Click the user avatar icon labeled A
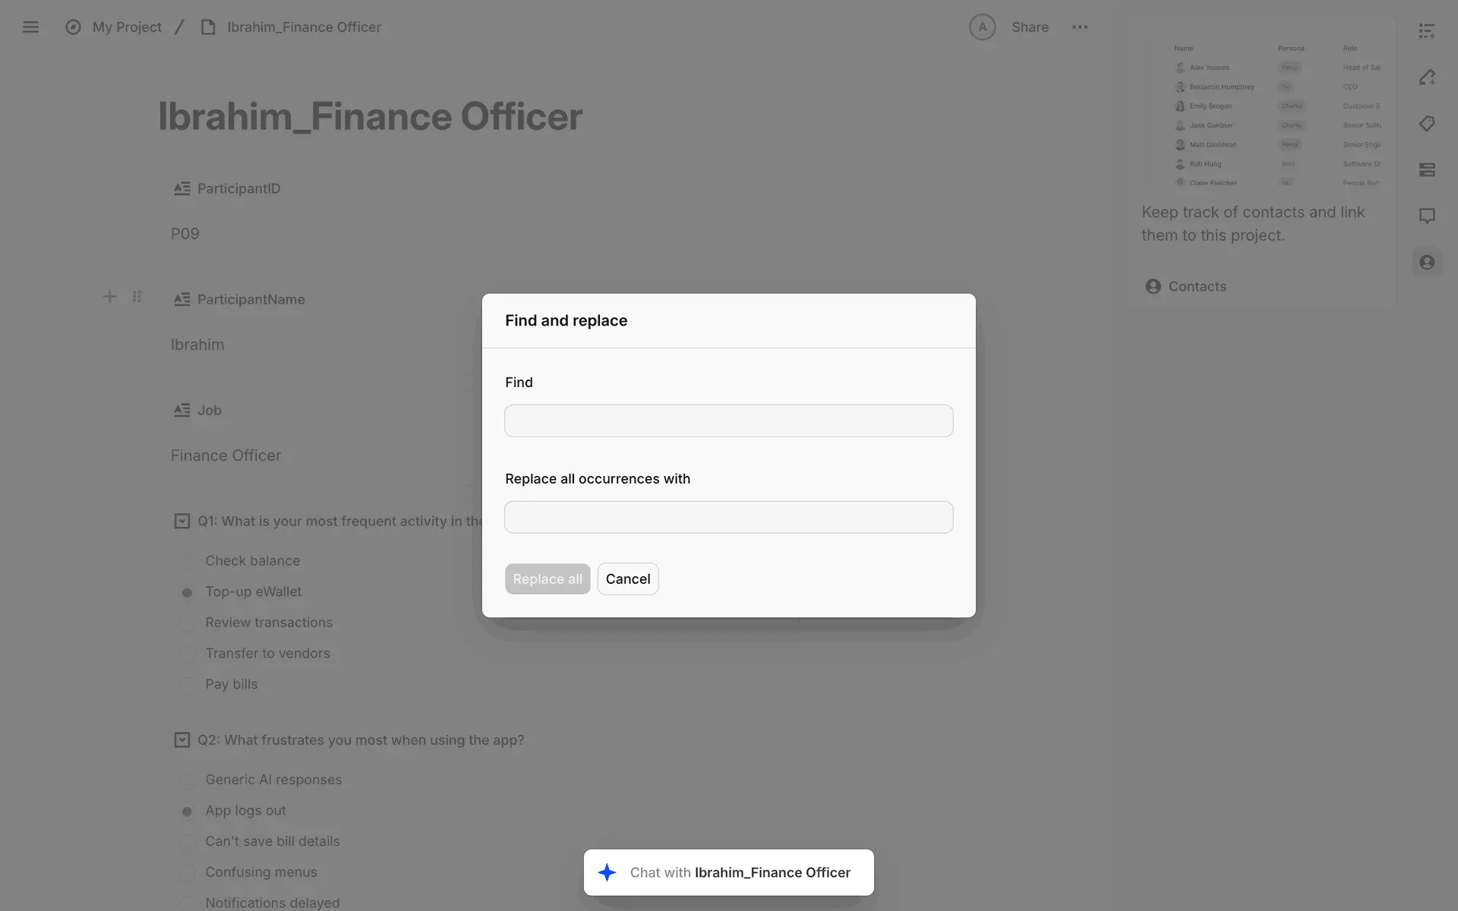 click(x=982, y=27)
